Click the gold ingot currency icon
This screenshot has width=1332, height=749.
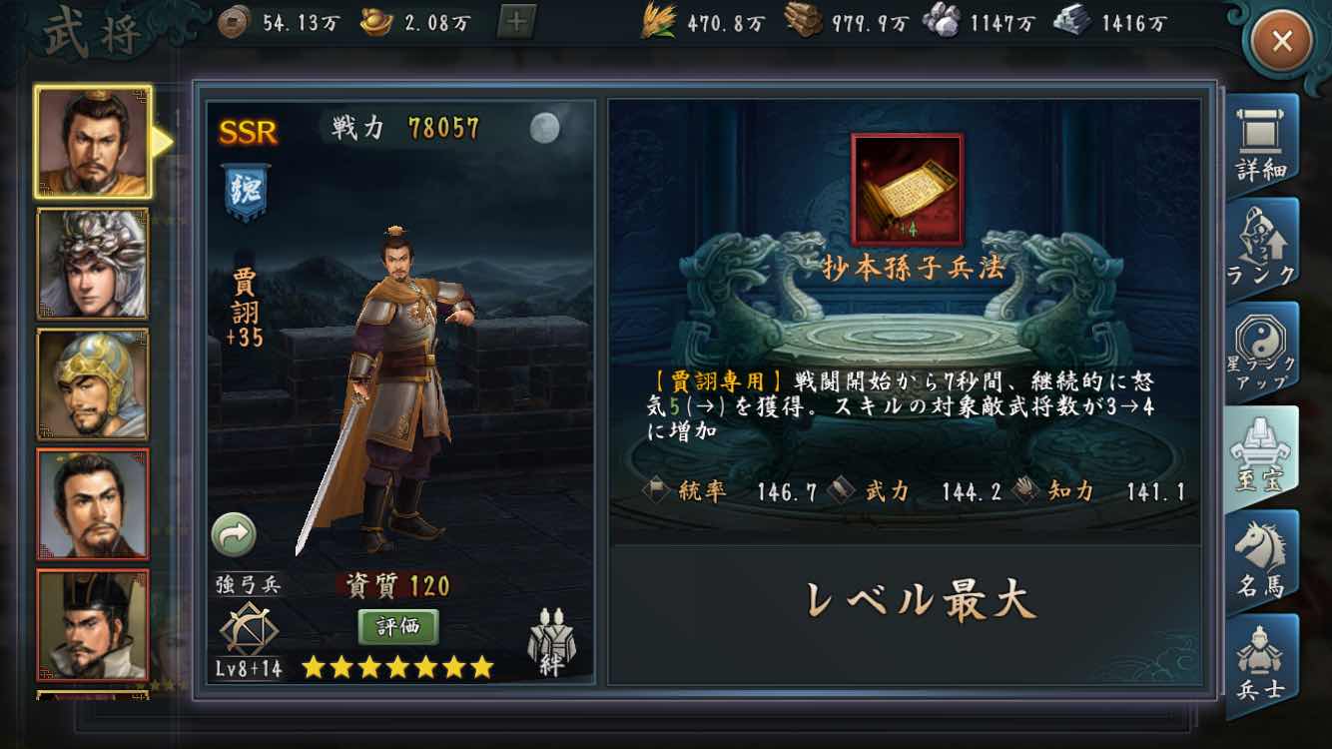(x=377, y=21)
